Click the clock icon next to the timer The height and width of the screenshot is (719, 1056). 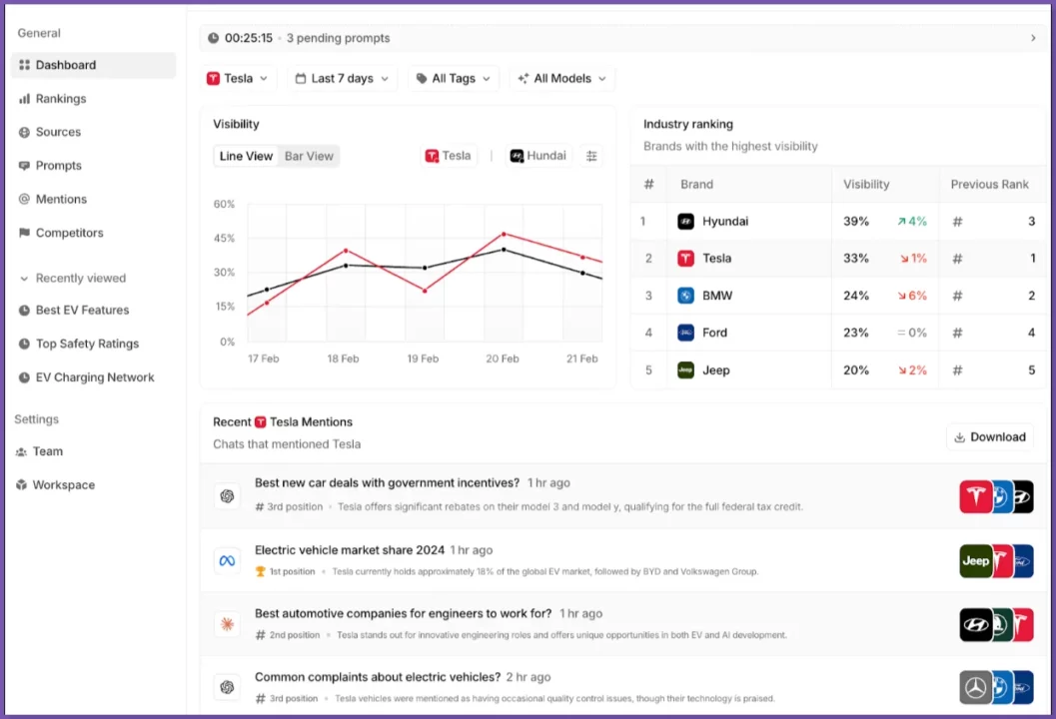pyautogui.click(x=213, y=39)
